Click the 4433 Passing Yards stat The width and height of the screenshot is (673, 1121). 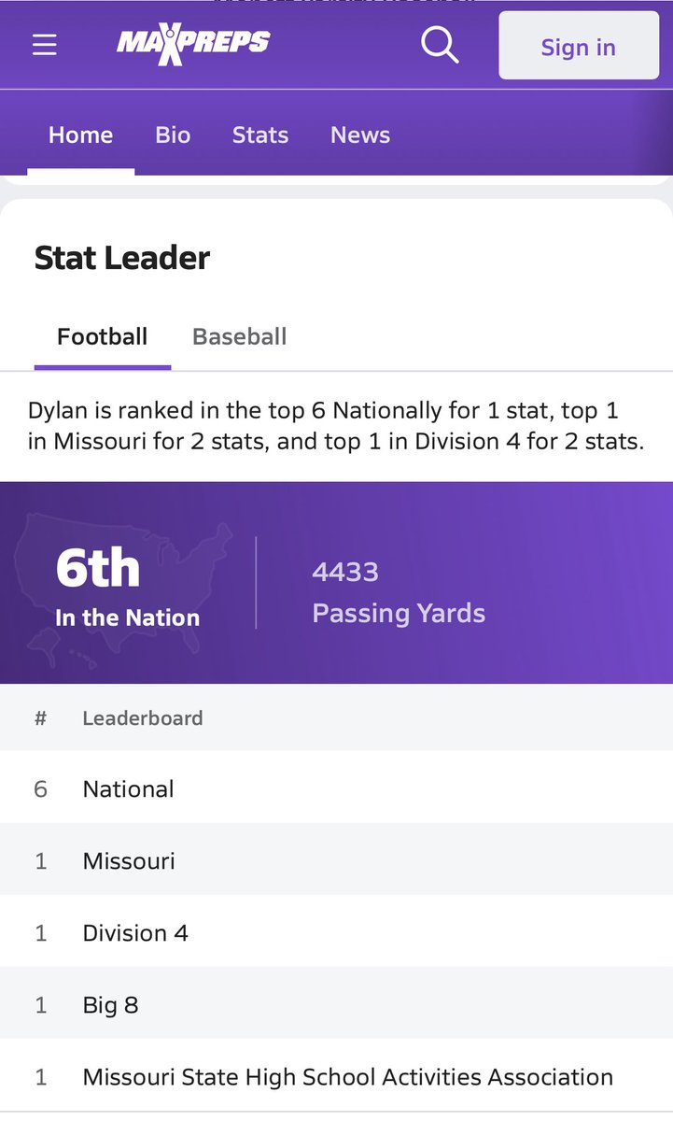pyautogui.click(x=399, y=592)
